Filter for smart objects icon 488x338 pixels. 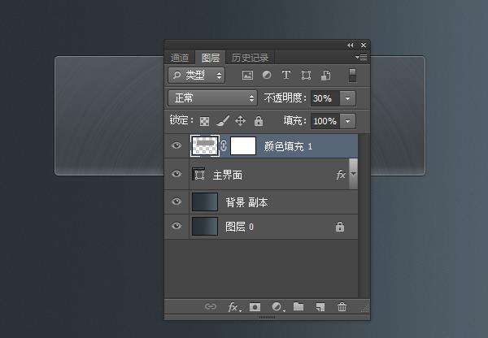tap(325, 76)
